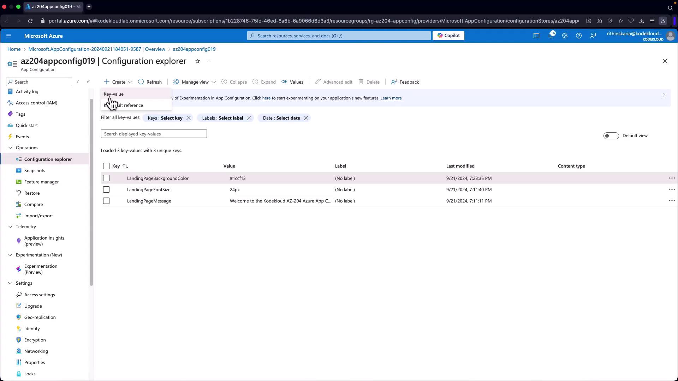Open the notifications bell
This screenshot has width=678, height=381.
pyautogui.click(x=550, y=36)
